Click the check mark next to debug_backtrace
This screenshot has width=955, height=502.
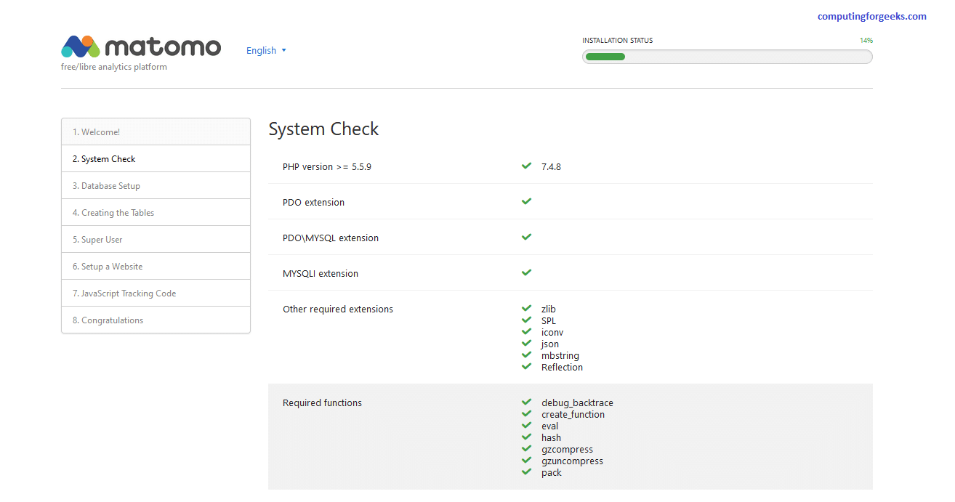[x=527, y=402]
